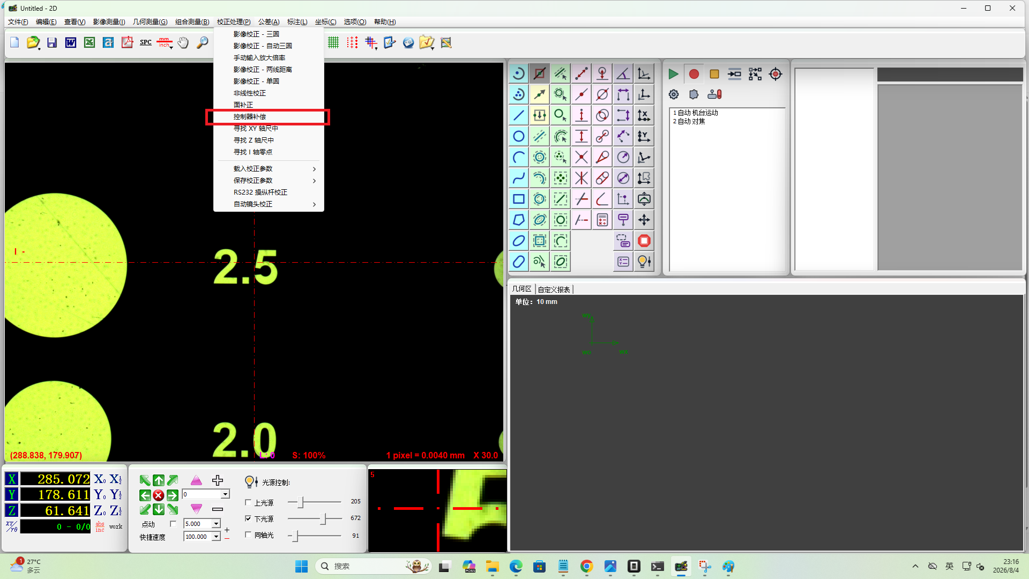Expand the 保存校正参数 submenu
Image resolution: width=1029 pixels, height=579 pixels.
(269, 181)
